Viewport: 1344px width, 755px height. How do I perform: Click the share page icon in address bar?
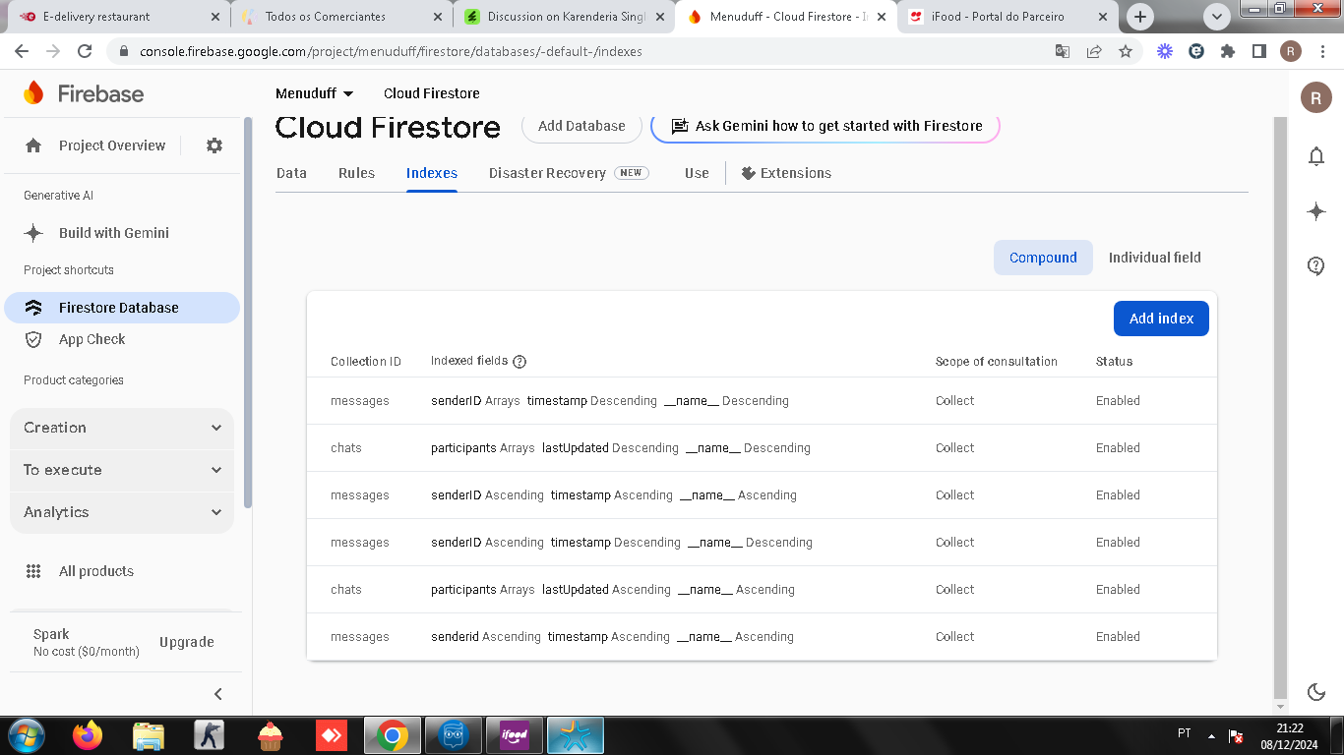[x=1094, y=51]
